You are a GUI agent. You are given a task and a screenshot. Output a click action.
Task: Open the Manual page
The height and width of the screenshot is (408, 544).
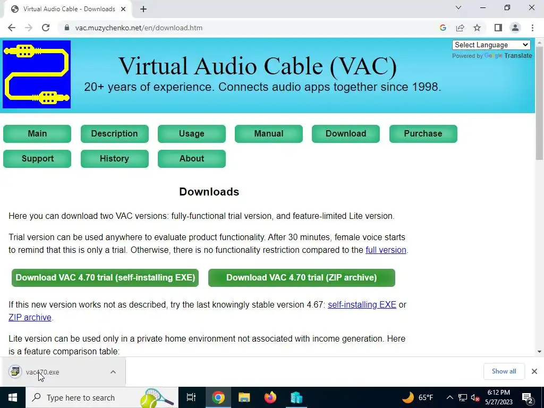[268, 133]
